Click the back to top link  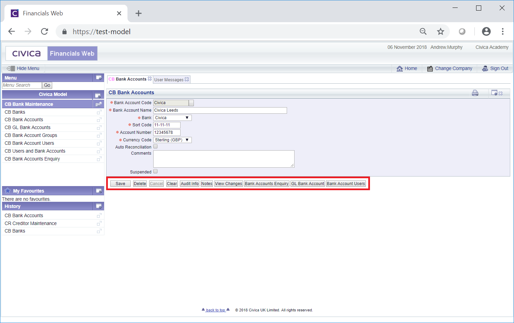click(216, 310)
